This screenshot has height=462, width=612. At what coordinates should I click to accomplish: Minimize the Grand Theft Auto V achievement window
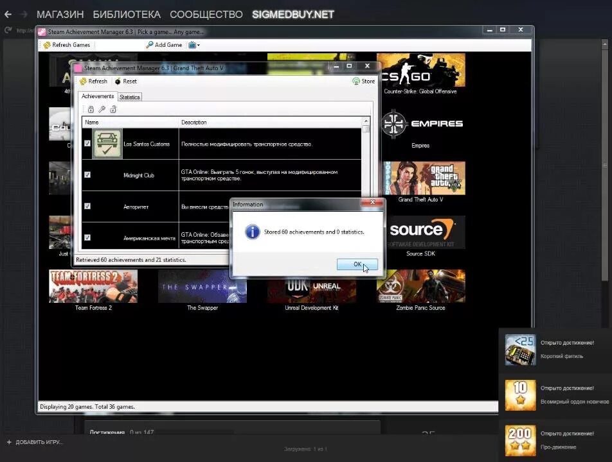(x=336, y=66)
